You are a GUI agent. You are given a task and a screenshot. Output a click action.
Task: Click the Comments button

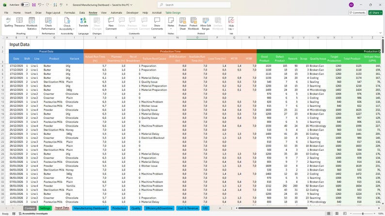[x=357, y=13]
